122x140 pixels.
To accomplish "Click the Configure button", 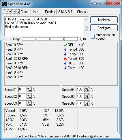I will [104, 28].
